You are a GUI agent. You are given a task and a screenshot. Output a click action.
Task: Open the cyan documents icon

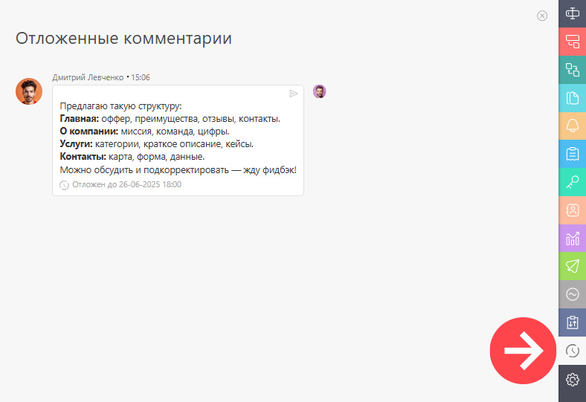[572, 98]
